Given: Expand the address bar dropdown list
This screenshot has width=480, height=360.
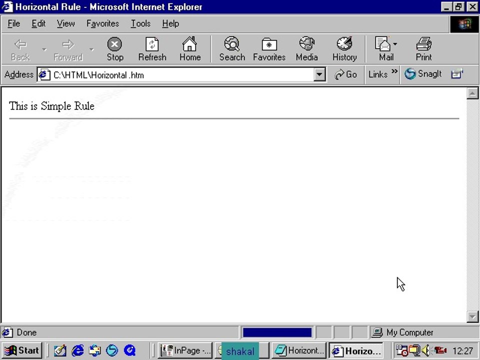Looking at the screenshot, I should point(319,74).
